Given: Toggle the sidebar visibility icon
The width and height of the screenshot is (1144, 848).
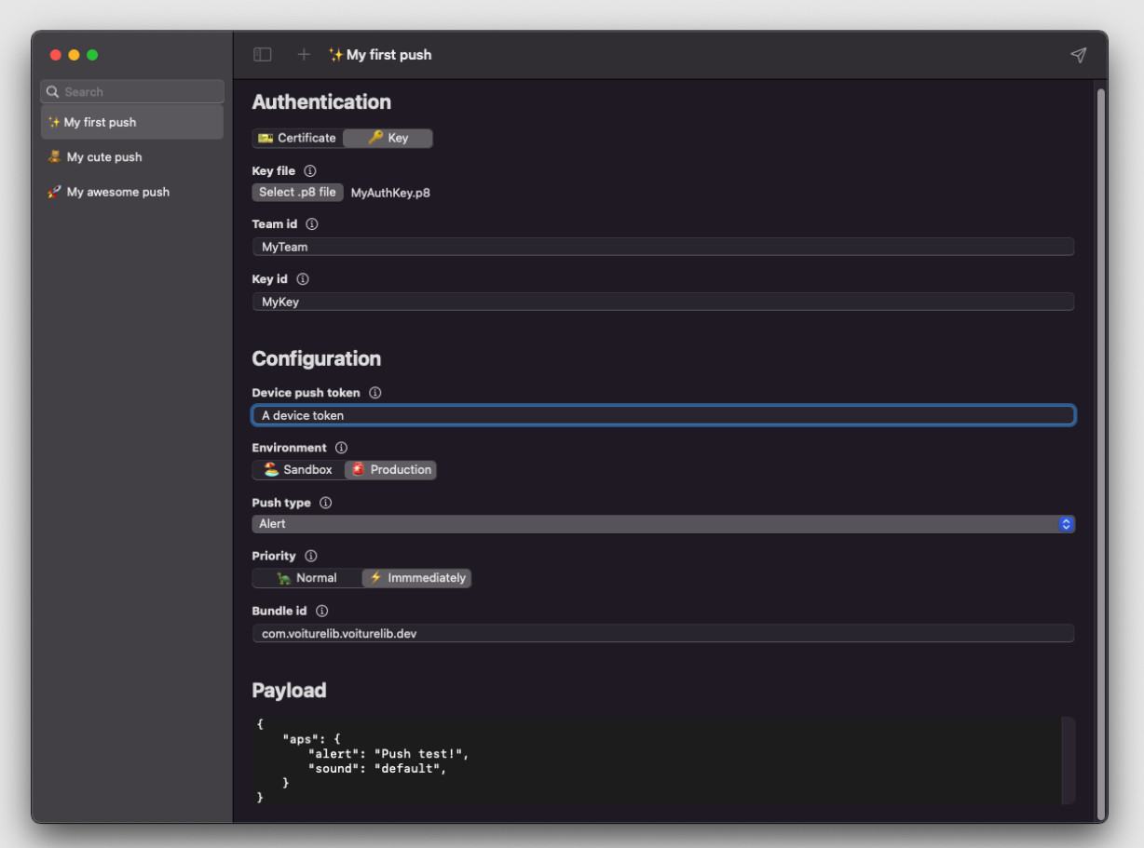Looking at the screenshot, I should pos(263,55).
